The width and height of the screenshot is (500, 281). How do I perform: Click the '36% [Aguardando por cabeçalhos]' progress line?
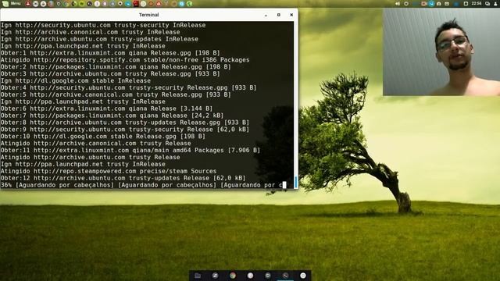click(x=144, y=185)
